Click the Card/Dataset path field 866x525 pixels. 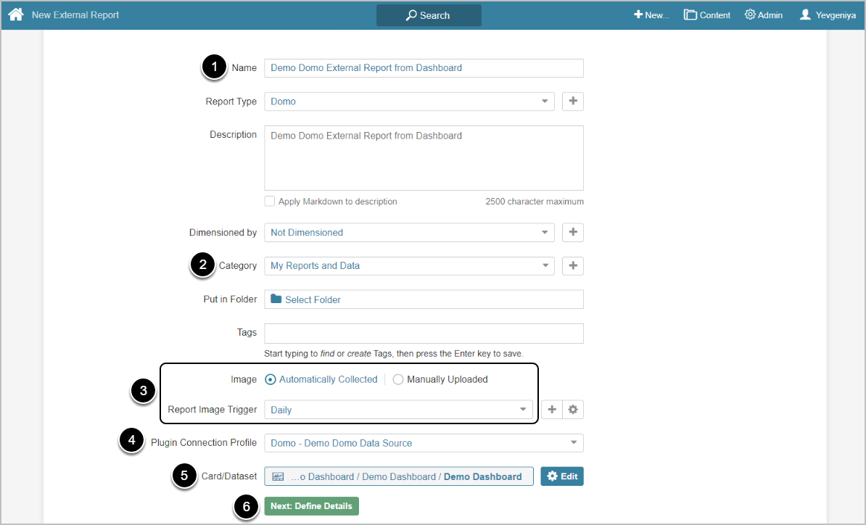click(x=399, y=476)
